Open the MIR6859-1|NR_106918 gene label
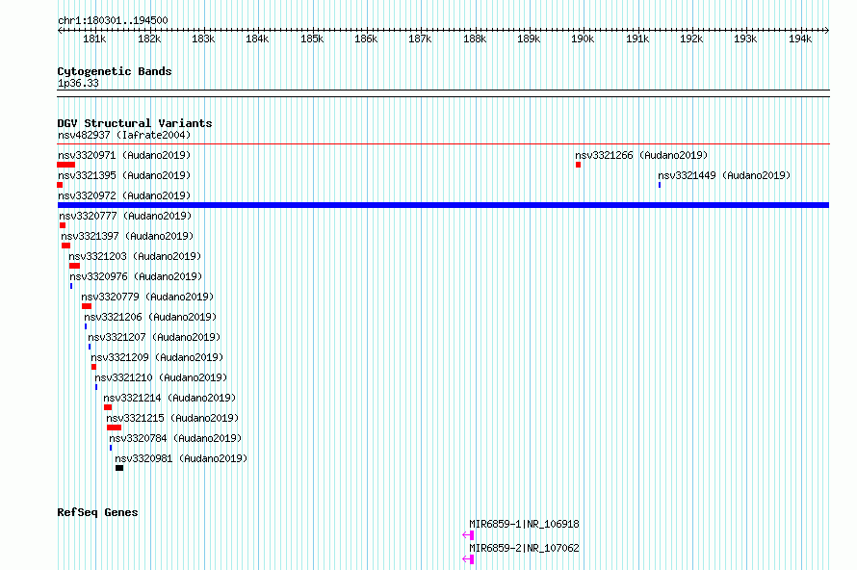The image size is (857, 570). [x=524, y=524]
